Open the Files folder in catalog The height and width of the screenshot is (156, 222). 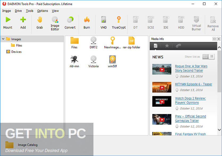[x=74, y=43]
